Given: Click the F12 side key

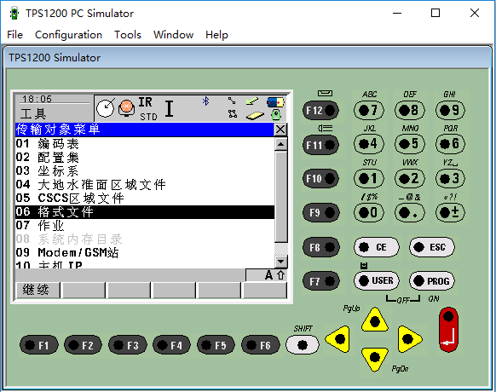Looking at the screenshot, I should pyautogui.click(x=321, y=110).
